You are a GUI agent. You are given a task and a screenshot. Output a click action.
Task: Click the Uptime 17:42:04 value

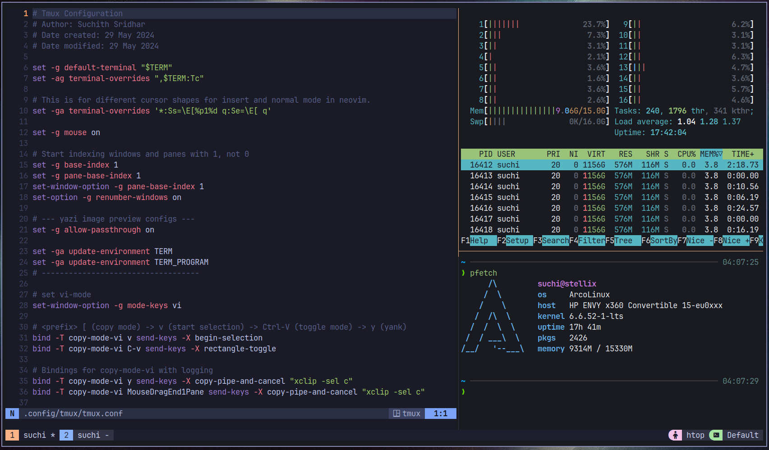(668, 132)
